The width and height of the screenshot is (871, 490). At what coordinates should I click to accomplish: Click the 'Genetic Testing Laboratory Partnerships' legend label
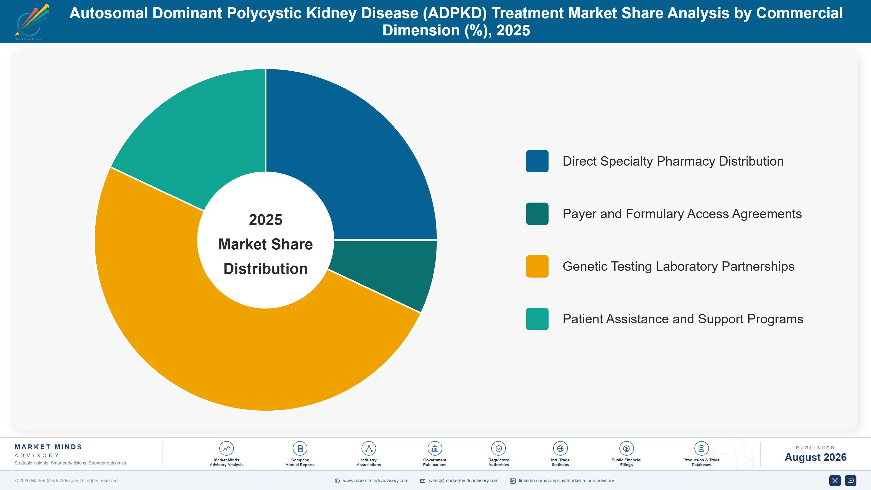coord(678,266)
